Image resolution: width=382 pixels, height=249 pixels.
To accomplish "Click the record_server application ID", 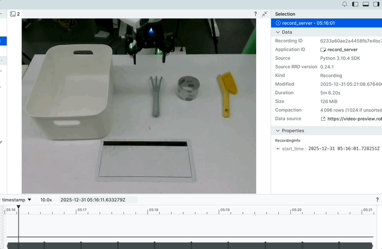I will tap(342, 49).
